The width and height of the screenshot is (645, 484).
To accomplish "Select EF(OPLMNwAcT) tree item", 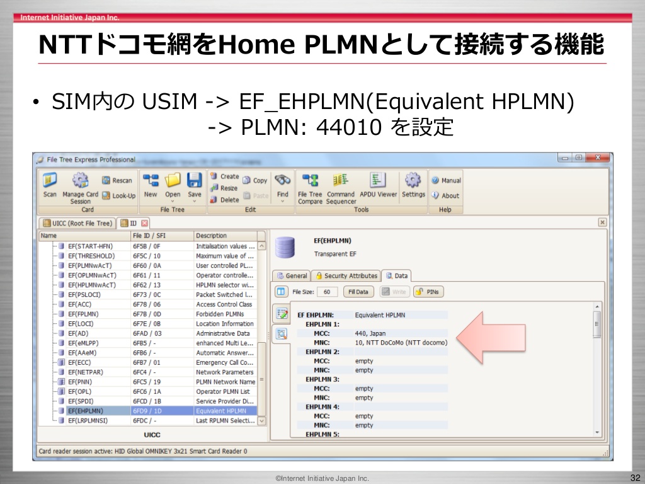I will point(92,275).
